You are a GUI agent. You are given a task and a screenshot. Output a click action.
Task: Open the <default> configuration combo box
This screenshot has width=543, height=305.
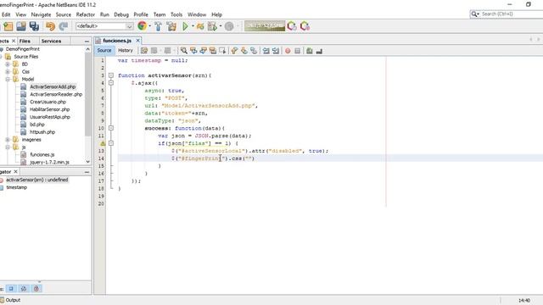104,26
